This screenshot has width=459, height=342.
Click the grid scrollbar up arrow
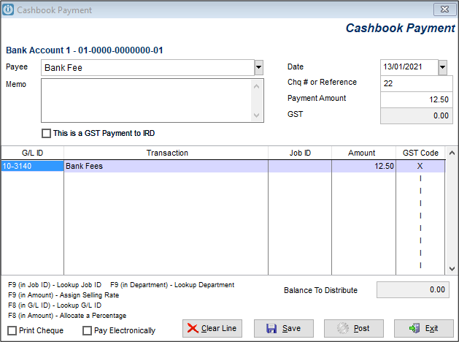coord(452,153)
